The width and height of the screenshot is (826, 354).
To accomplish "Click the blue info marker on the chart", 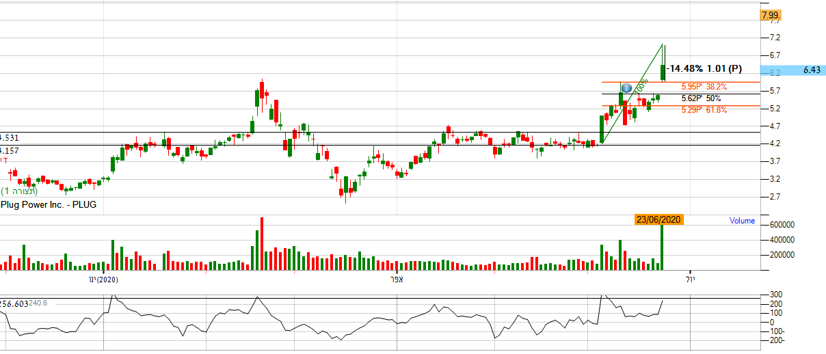I will [x=626, y=88].
